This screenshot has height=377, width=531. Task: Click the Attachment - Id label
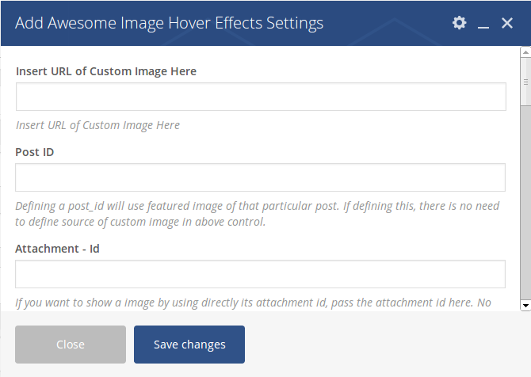pyautogui.click(x=57, y=249)
